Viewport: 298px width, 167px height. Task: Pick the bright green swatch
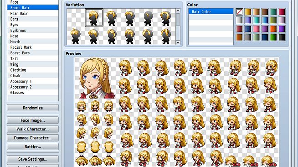point(273,37)
